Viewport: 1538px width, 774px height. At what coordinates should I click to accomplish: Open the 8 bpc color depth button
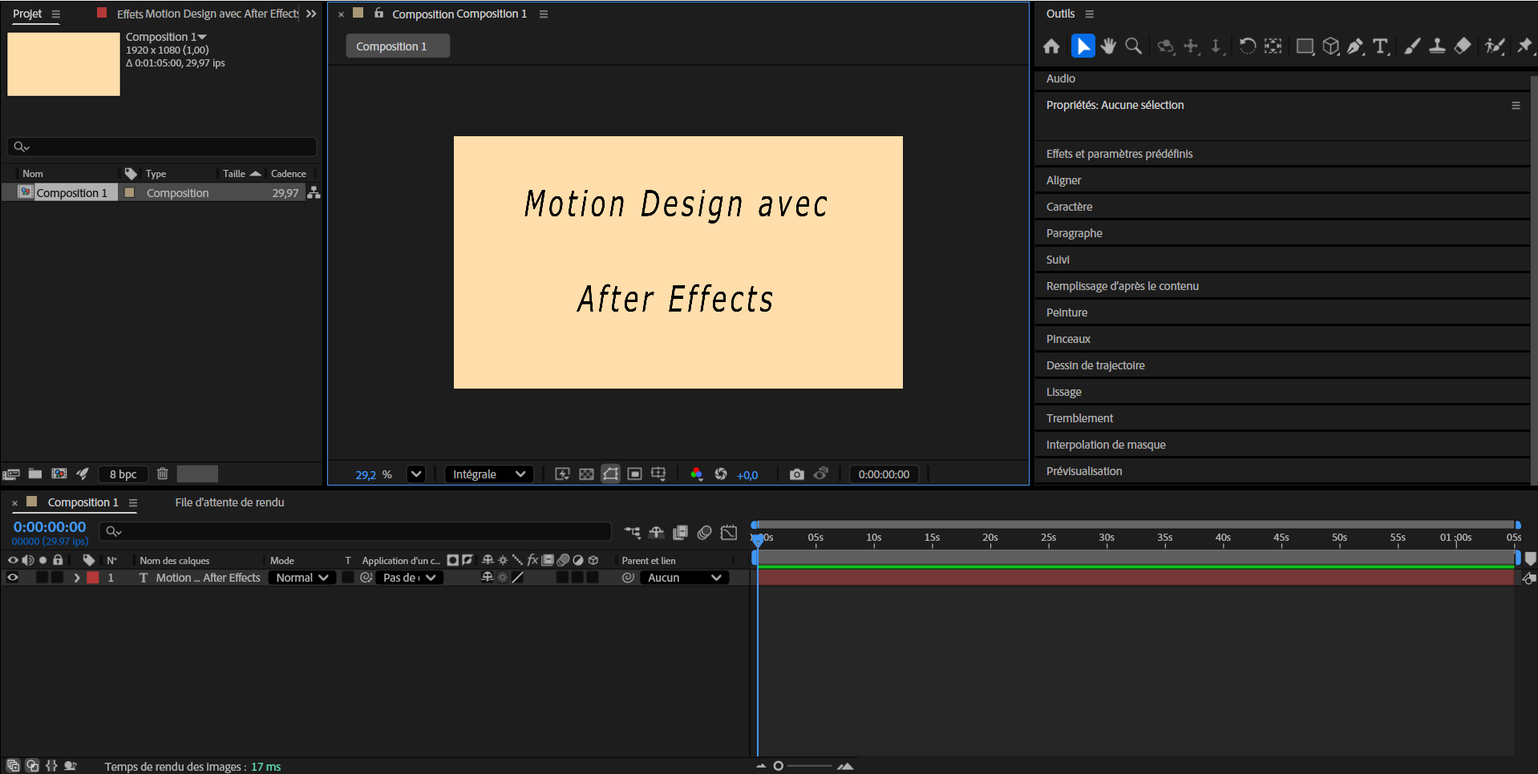click(x=123, y=474)
